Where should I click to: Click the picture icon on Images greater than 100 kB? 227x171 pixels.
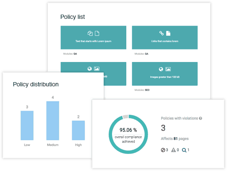click(168, 69)
